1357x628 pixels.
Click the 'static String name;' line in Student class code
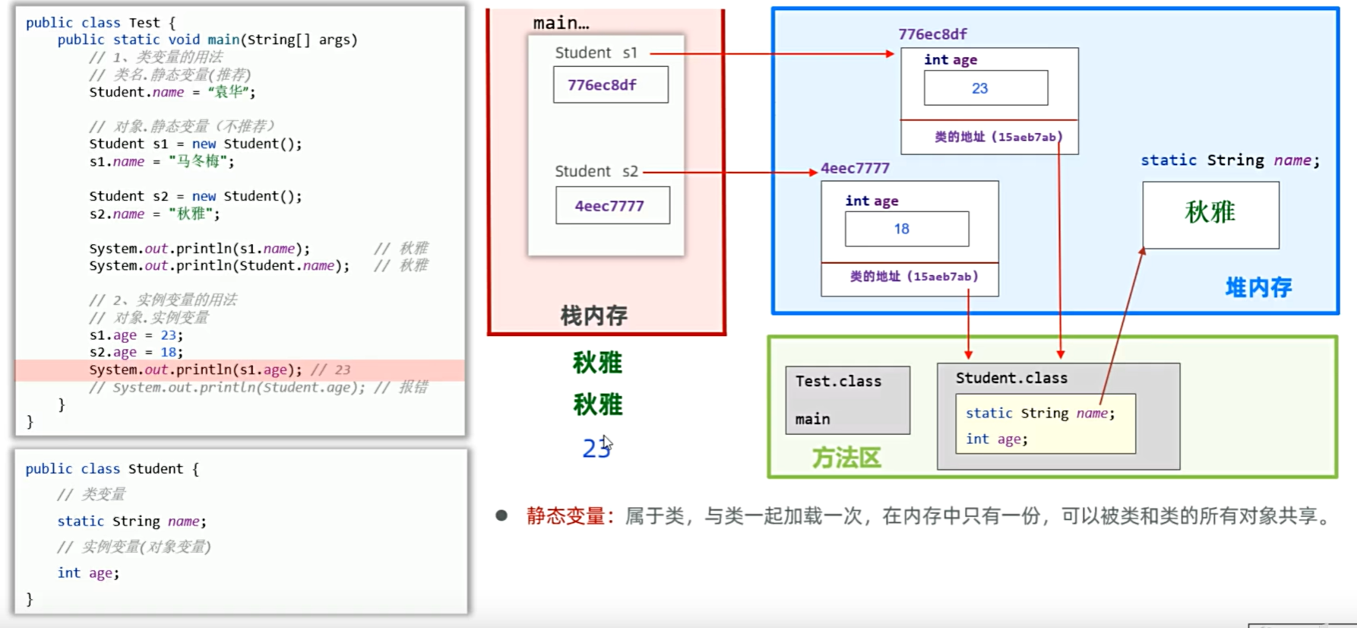point(131,521)
